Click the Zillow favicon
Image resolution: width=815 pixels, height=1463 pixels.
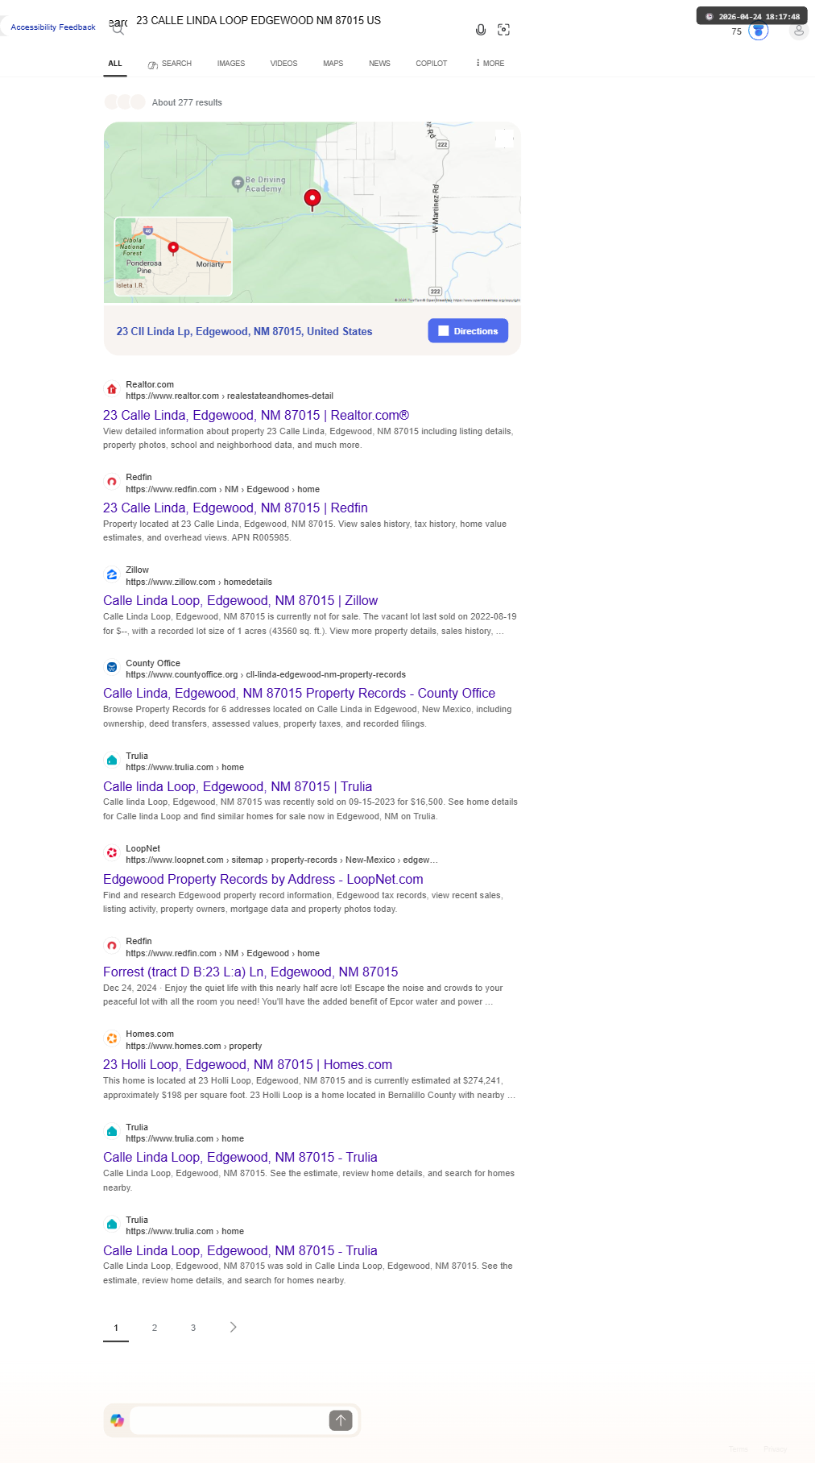pyautogui.click(x=112, y=574)
